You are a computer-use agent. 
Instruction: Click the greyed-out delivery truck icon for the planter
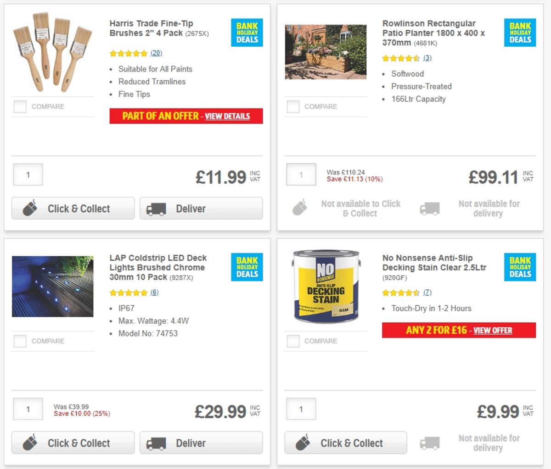point(429,208)
